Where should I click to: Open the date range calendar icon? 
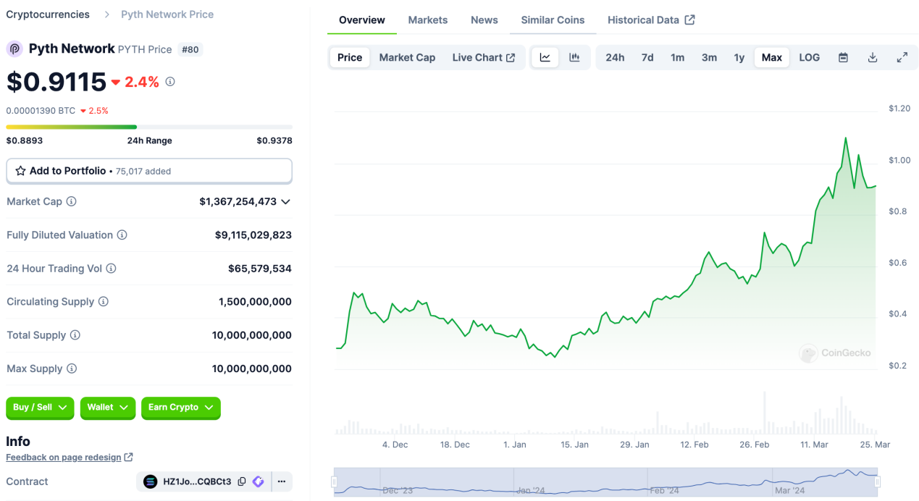[843, 56]
